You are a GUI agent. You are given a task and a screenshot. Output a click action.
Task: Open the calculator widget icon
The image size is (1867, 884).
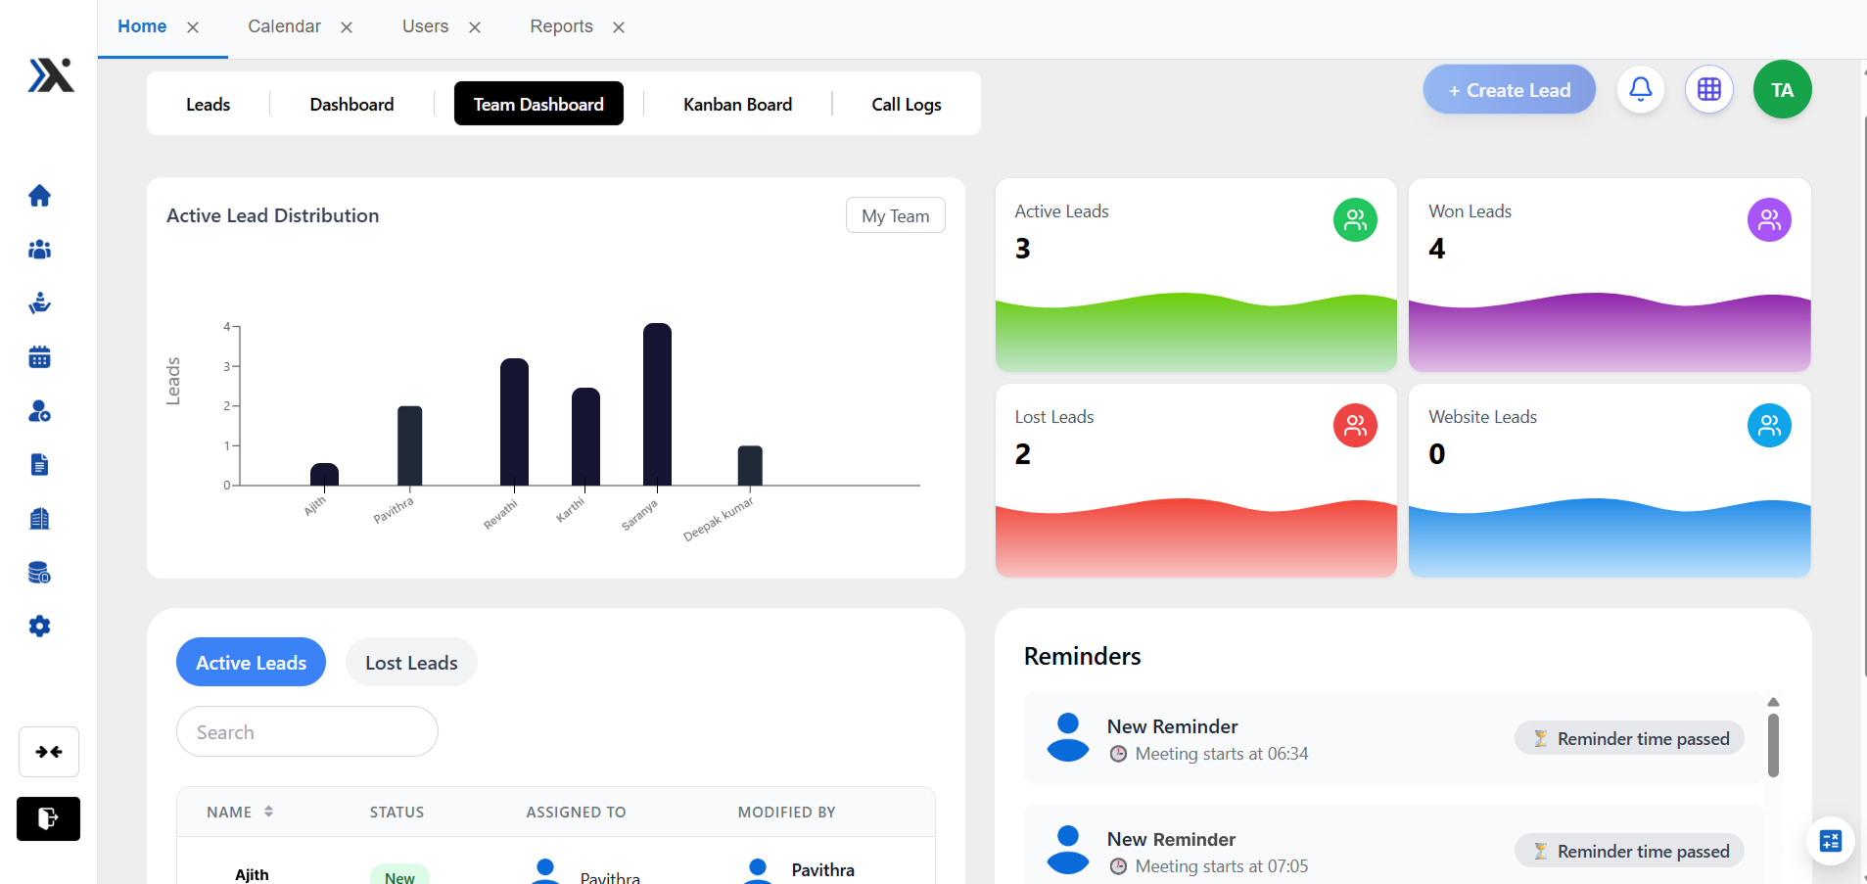(x=1831, y=841)
